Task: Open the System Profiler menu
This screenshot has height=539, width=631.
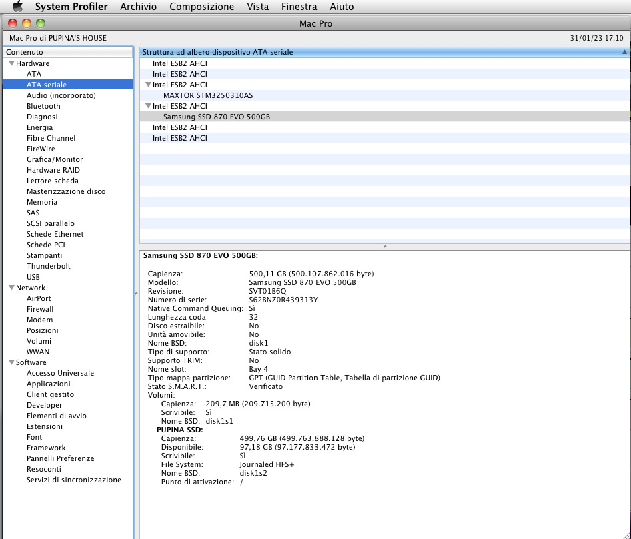Action: pos(71,7)
